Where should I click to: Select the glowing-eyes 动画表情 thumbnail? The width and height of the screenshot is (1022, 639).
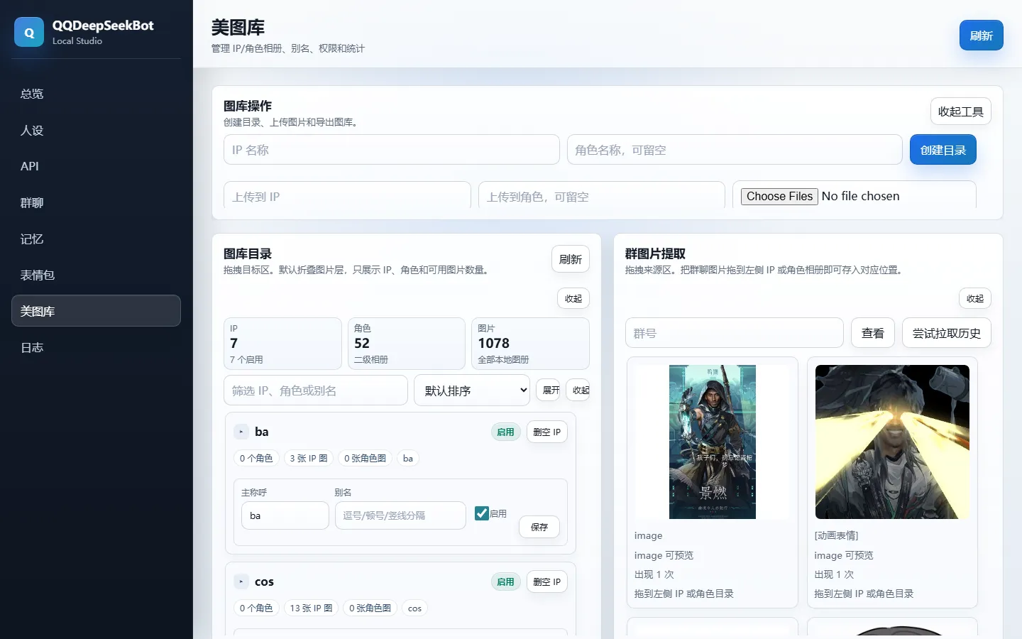[x=892, y=442]
